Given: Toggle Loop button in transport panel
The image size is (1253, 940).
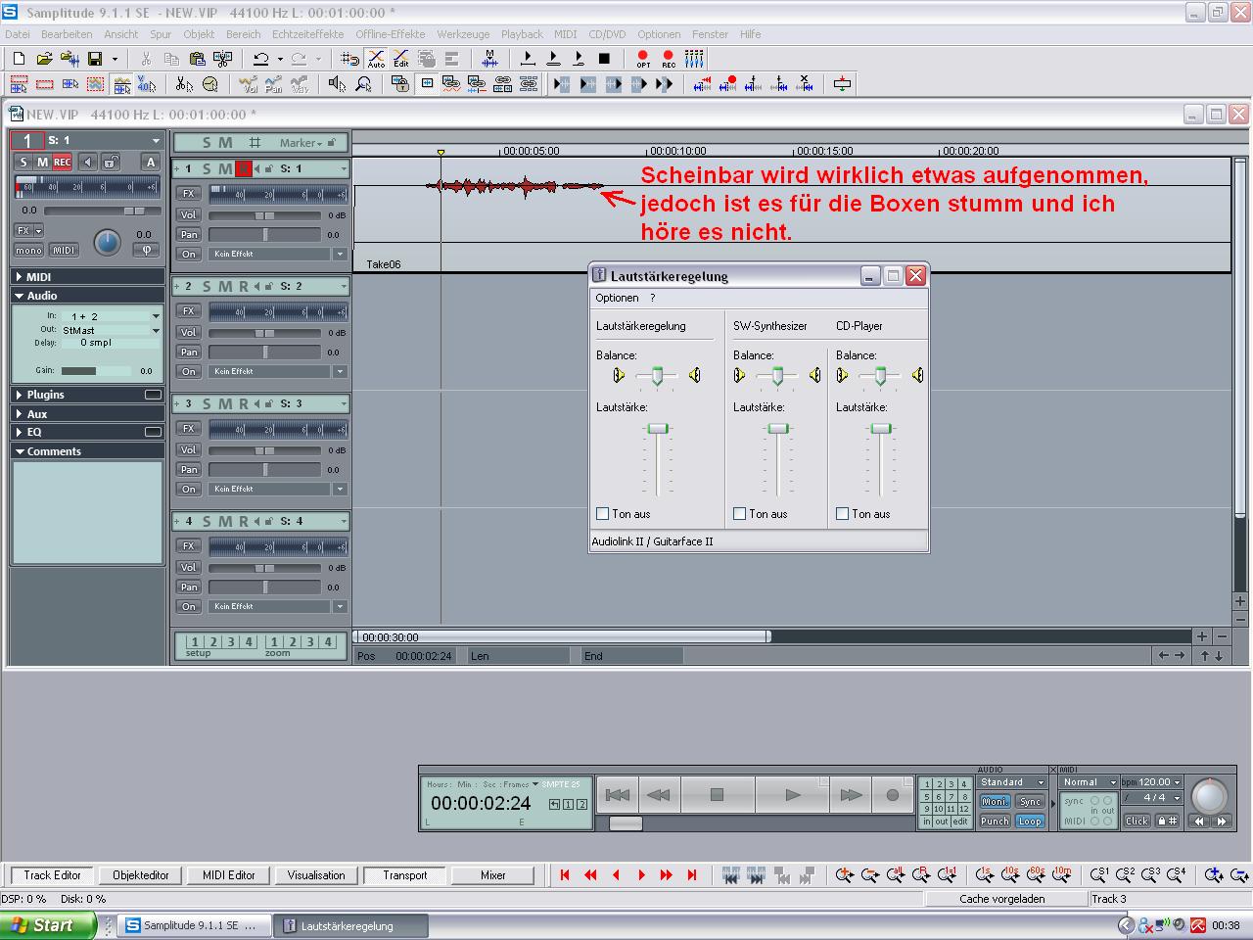Looking at the screenshot, I should pyautogui.click(x=1030, y=822).
